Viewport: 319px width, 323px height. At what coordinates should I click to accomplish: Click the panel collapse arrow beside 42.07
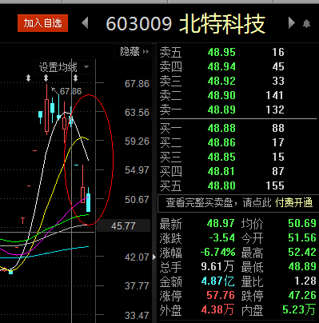(x=154, y=257)
